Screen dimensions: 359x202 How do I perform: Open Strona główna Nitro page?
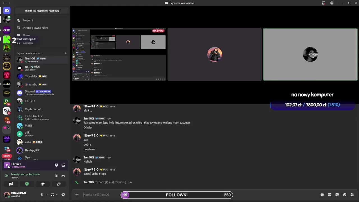coord(42,28)
